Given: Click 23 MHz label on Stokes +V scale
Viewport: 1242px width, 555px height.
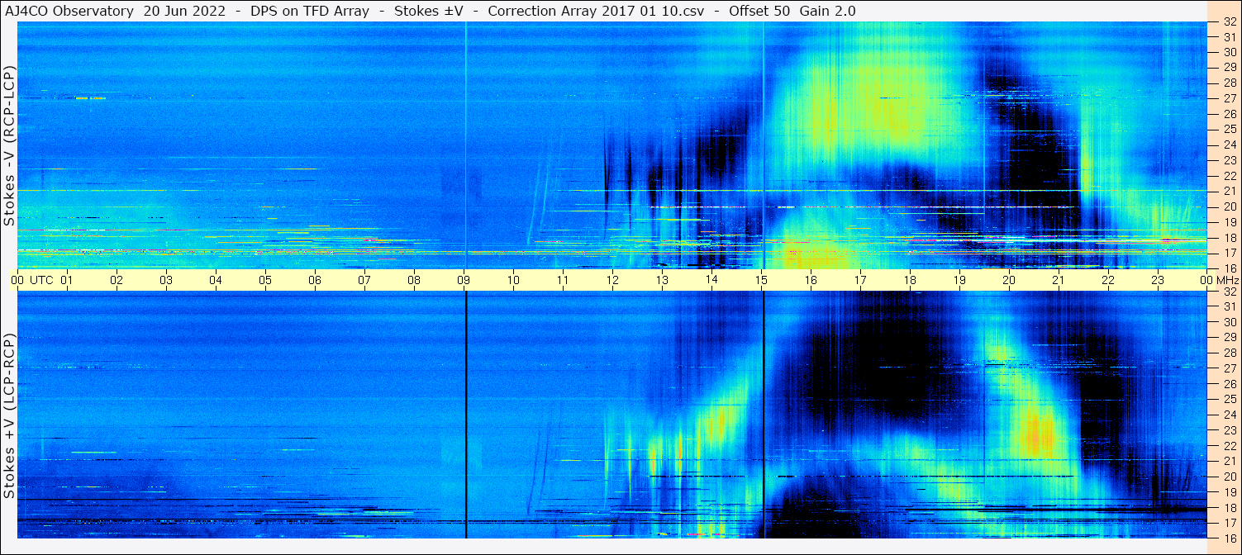Looking at the screenshot, I should (1229, 430).
